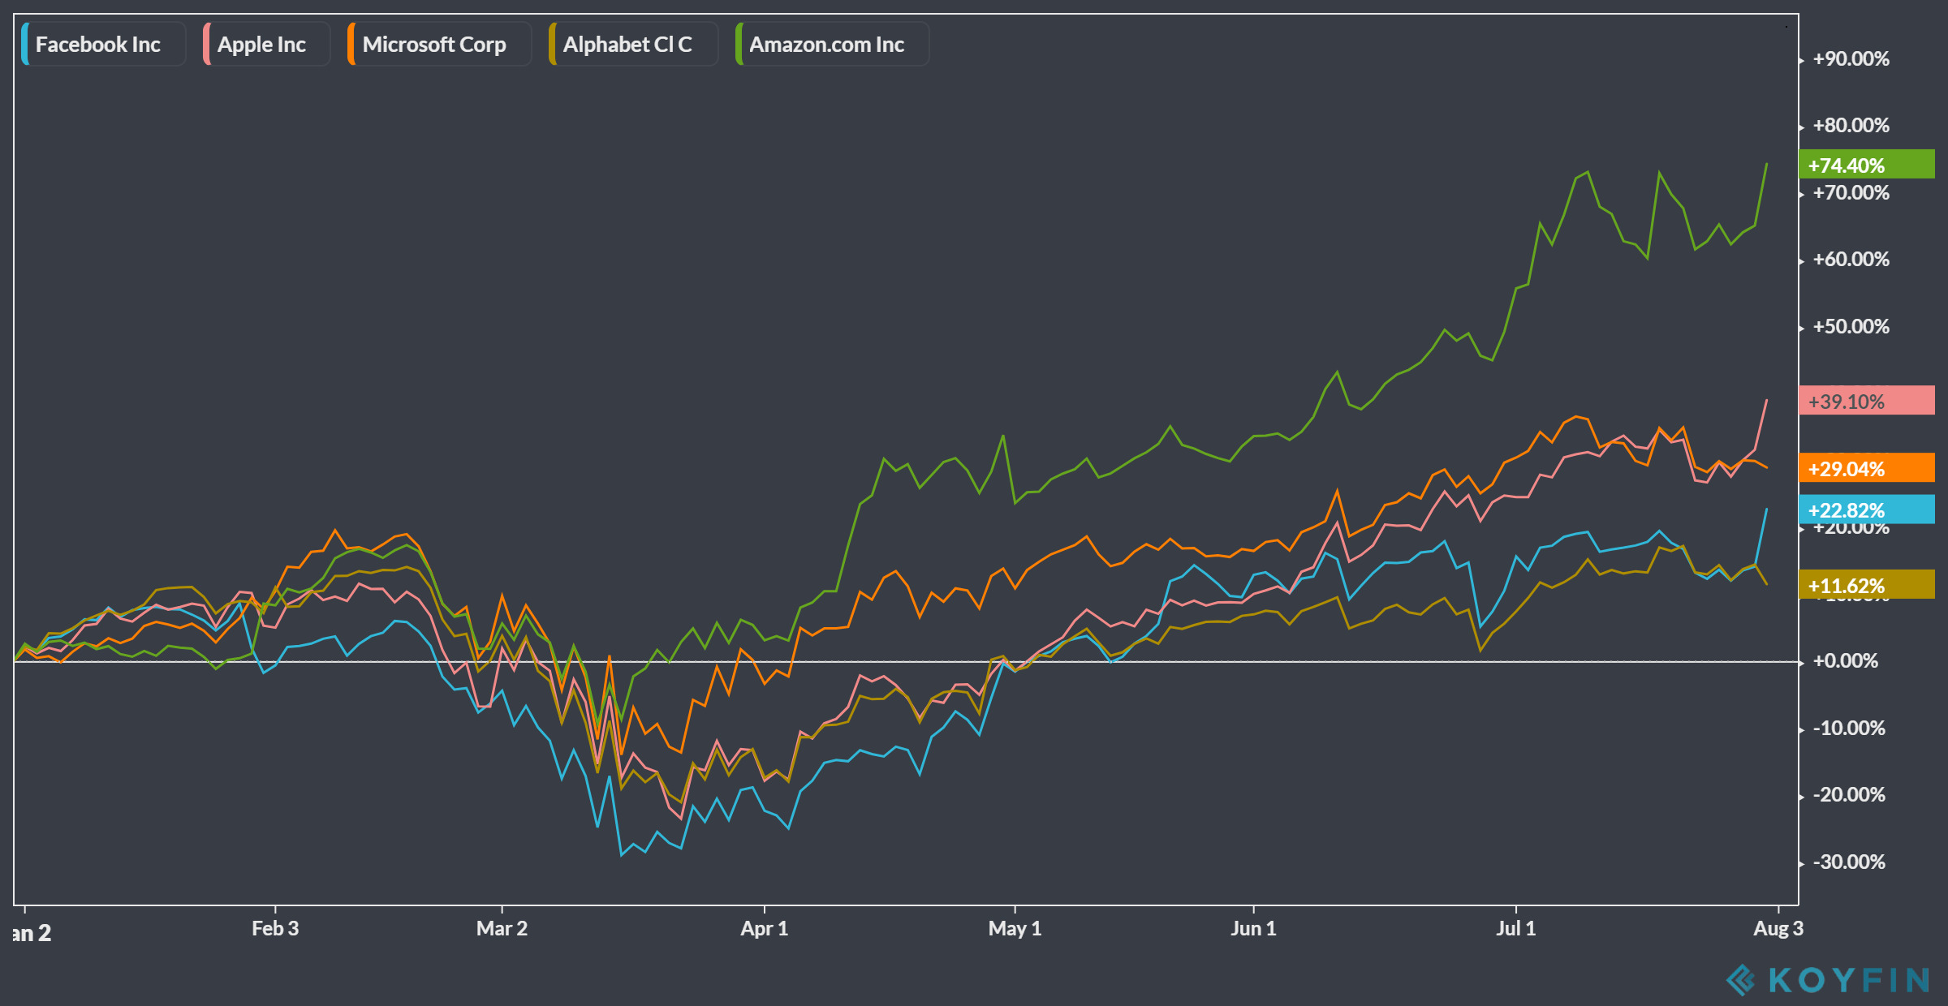Screen dimensions: 1948x1006
Task: Click the Aug 3 date label
Action: point(1778,929)
